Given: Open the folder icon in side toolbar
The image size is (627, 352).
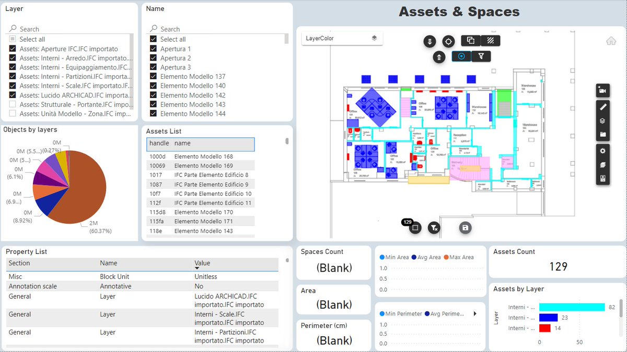Looking at the screenshot, I should [602, 135].
